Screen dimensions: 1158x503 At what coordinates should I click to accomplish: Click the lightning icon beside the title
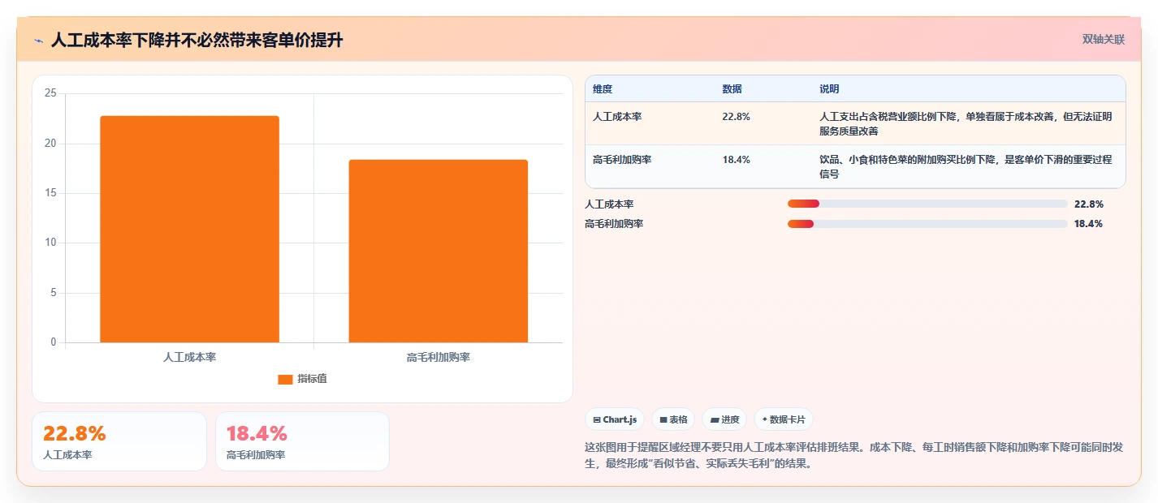pyautogui.click(x=38, y=41)
